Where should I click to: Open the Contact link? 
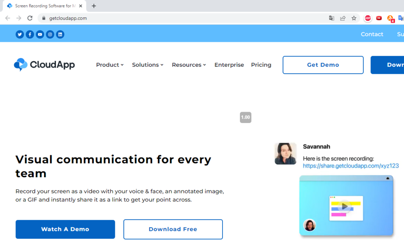(x=372, y=34)
